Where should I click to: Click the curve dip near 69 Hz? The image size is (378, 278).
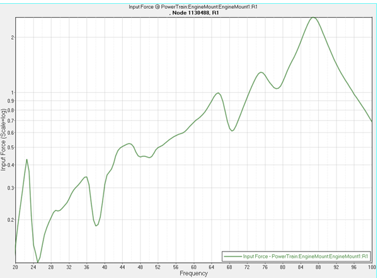[232, 130]
